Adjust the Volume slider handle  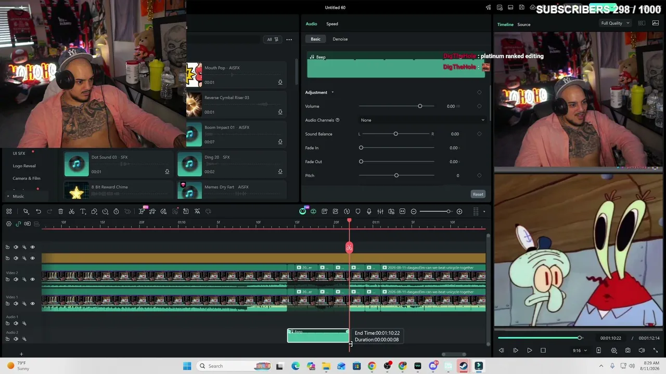point(420,106)
